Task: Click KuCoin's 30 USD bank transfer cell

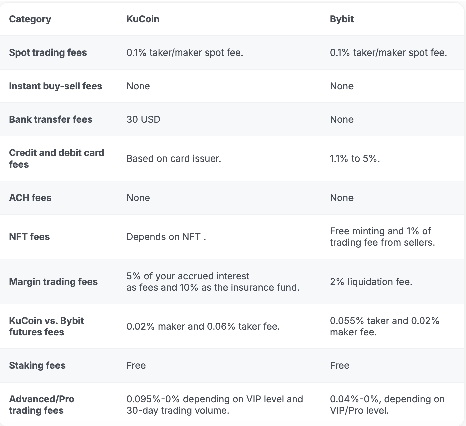Action: click(x=143, y=120)
